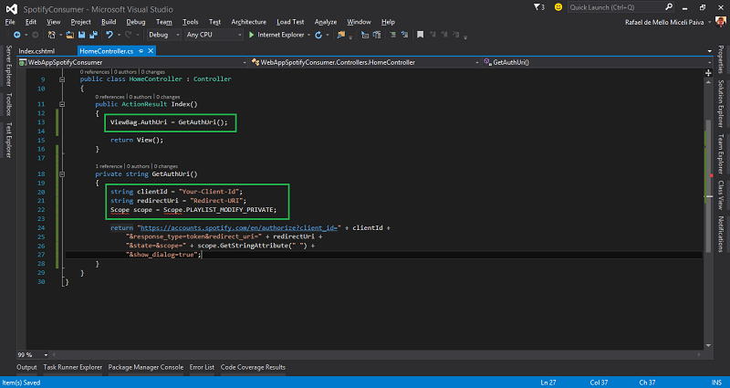Click the Refresh browser icon in toolbar
The width and height of the screenshot is (730, 388).
tap(318, 35)
